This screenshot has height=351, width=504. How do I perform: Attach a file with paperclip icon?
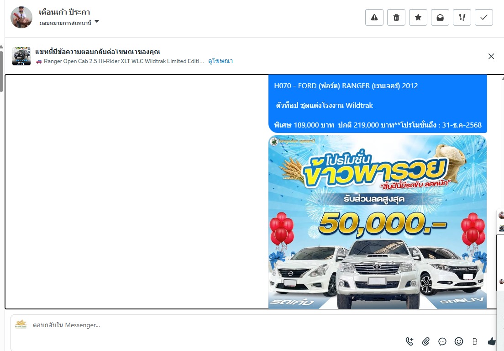(426, 341)
